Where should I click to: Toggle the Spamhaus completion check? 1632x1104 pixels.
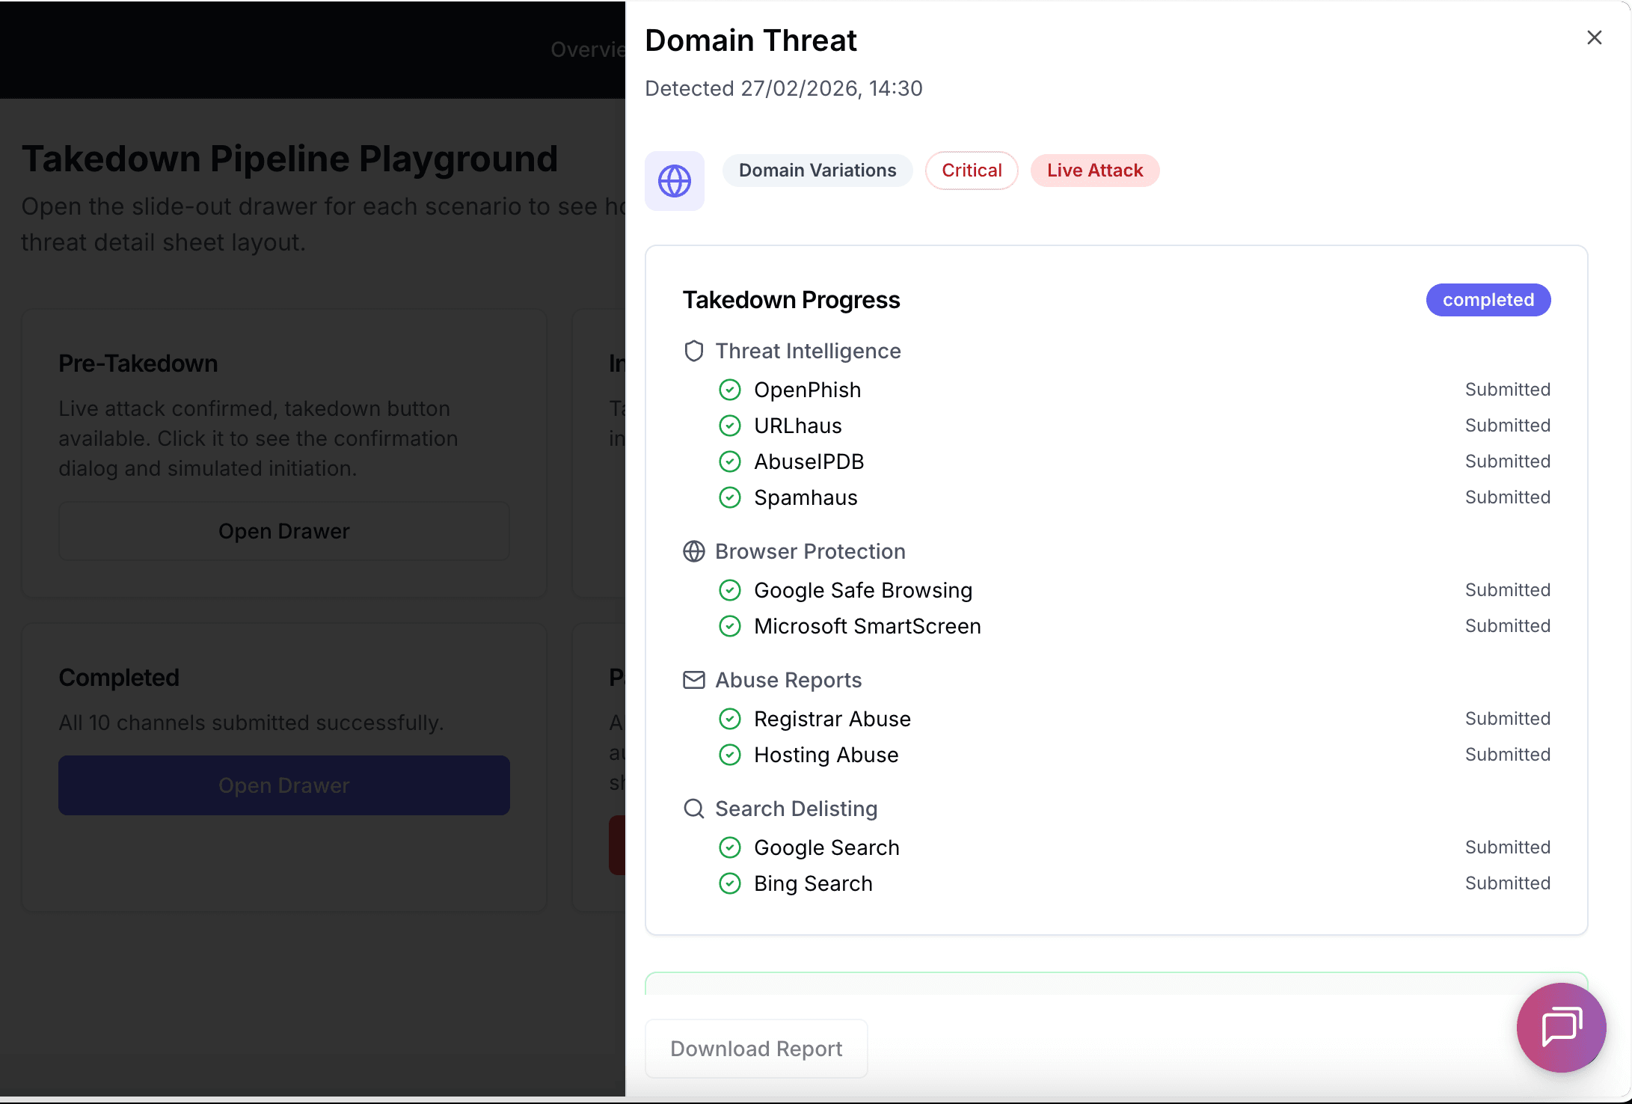pyautogui.click(x=730, y=497)
